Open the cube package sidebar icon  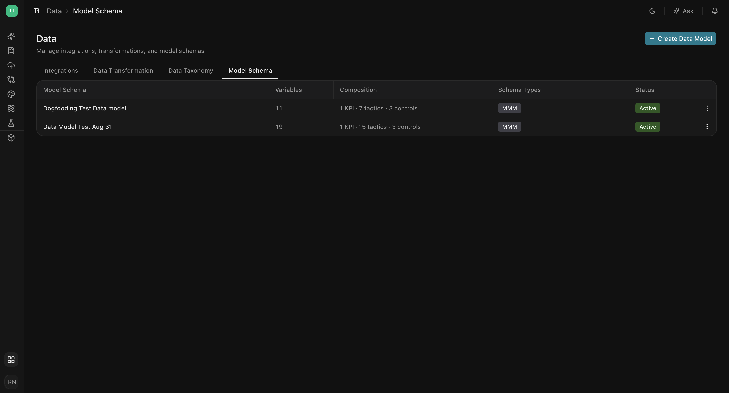pyautogui.click(x=11, y=138)
